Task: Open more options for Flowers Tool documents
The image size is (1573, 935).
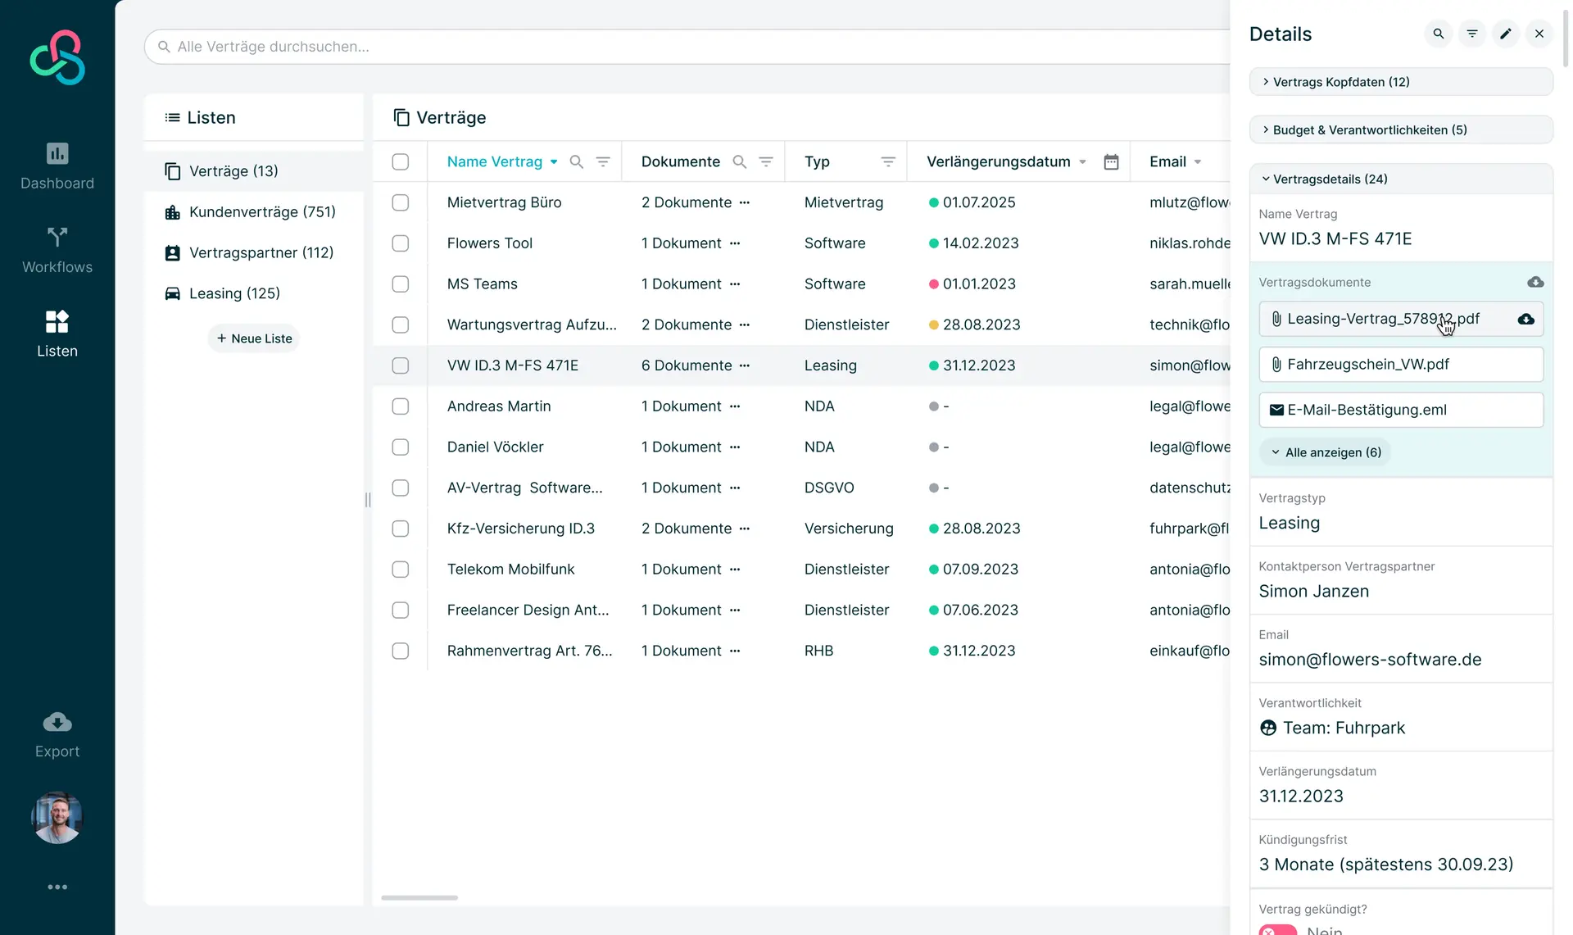Action: (x=735, y=243)
